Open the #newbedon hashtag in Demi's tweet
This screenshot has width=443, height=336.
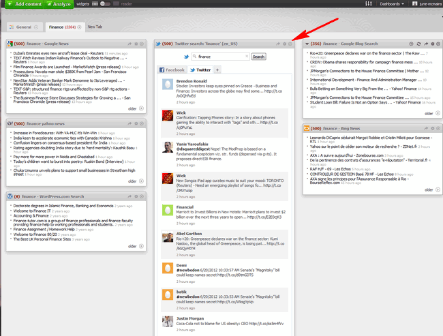click(x=188, y=270)
